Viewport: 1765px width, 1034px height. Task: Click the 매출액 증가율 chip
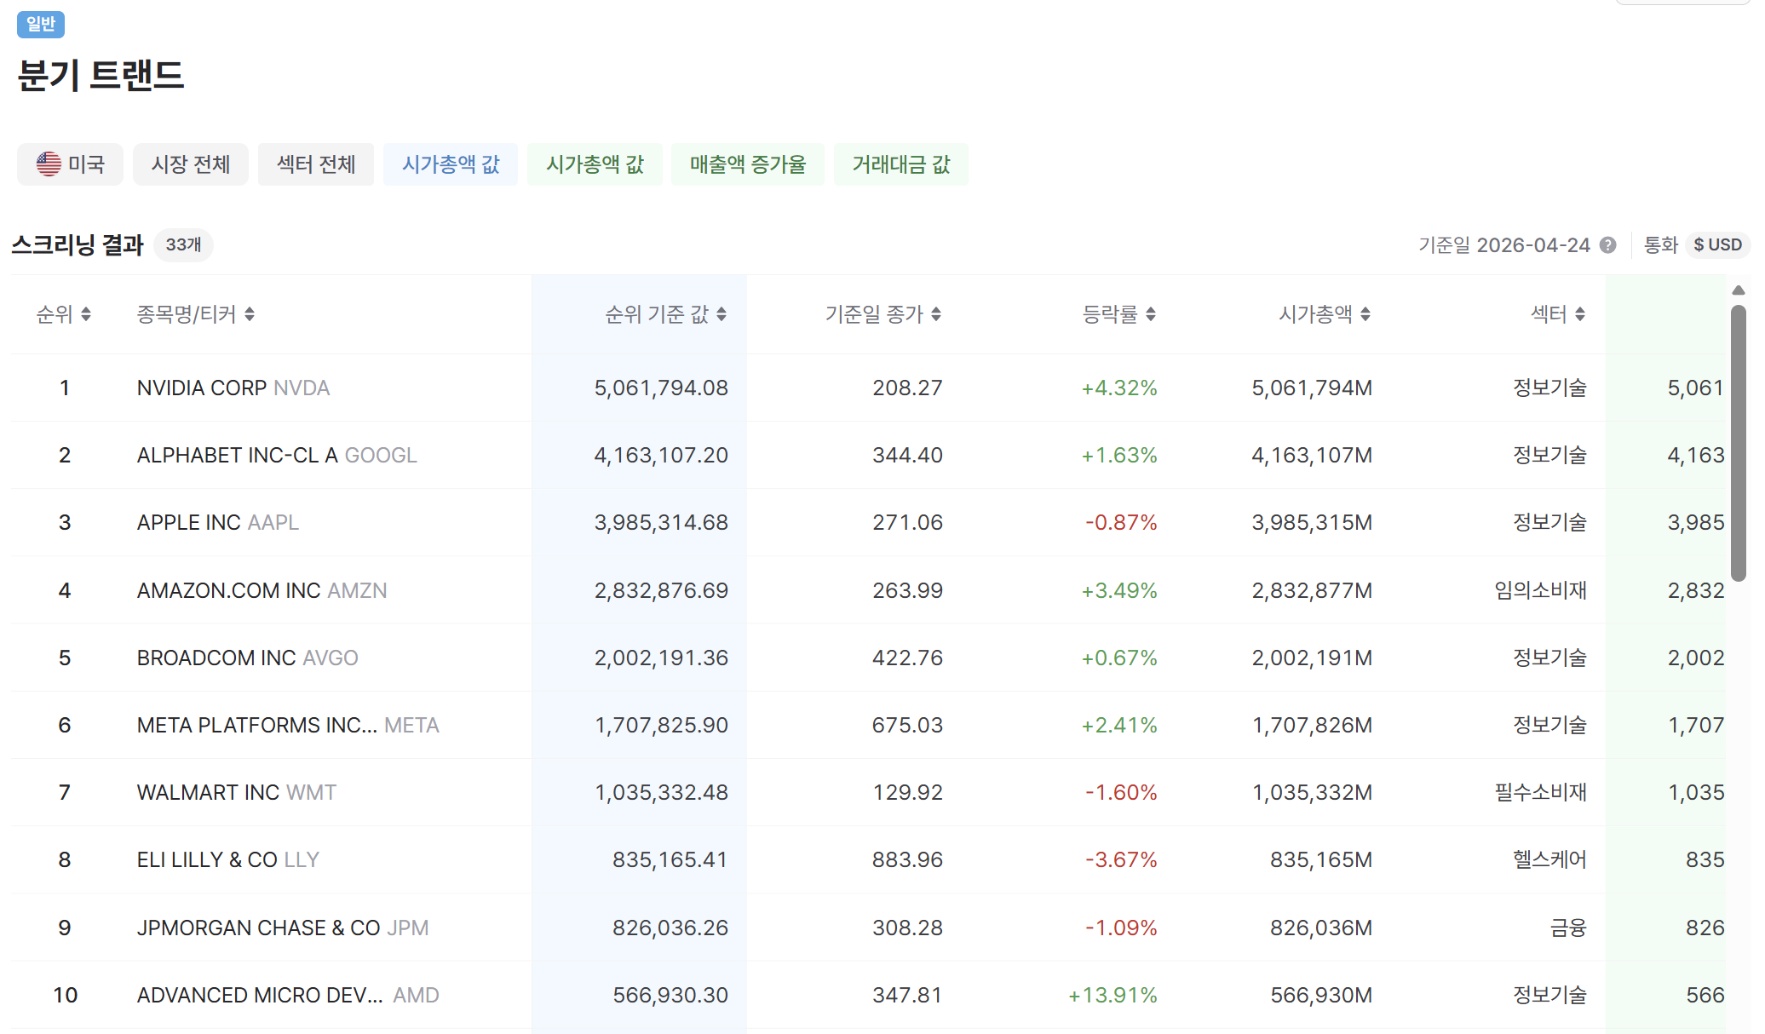point(748,164)
